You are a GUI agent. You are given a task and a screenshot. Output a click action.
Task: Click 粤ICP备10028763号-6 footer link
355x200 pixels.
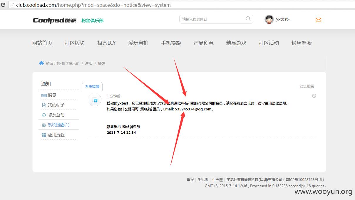[x=304, y=179]
